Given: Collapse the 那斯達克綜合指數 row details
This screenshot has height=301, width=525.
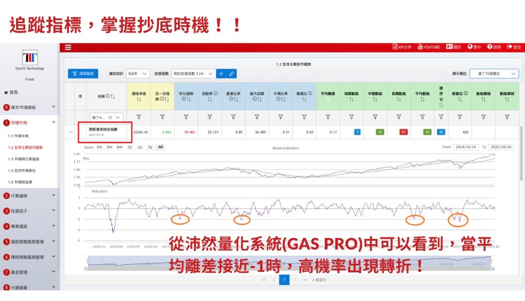Looking at the screenshot, I should coord(70,132).
